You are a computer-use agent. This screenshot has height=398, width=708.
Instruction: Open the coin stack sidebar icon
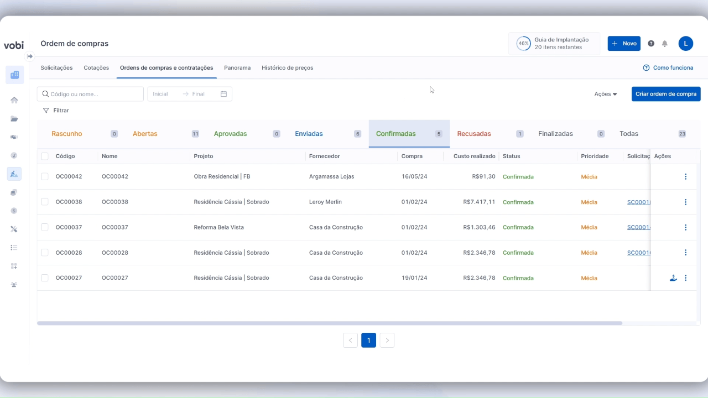point(14,192)
